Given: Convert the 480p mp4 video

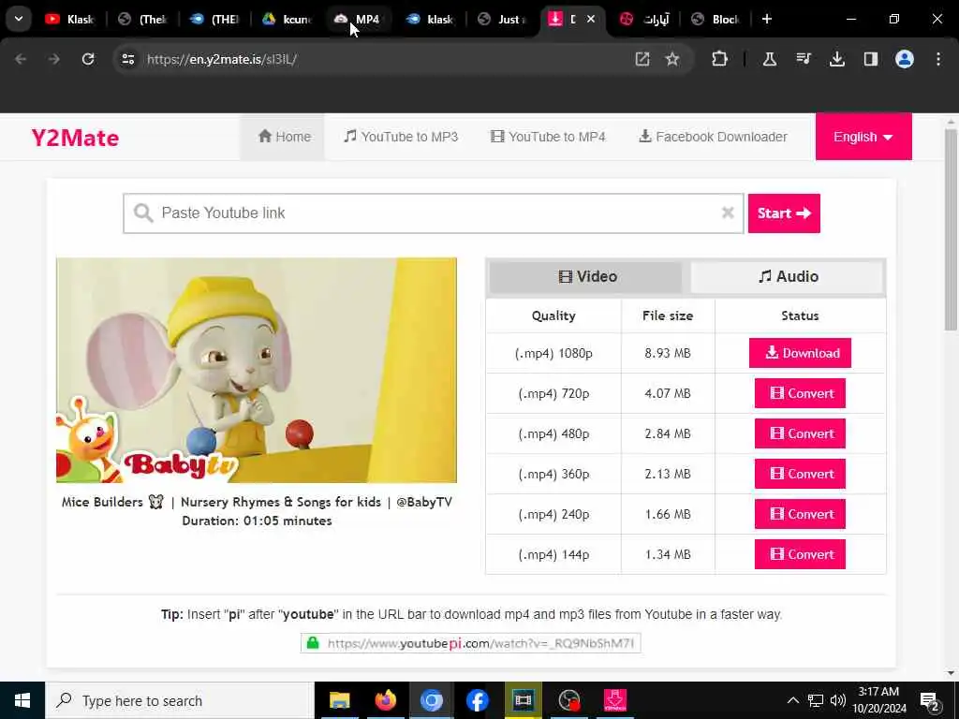Looking at the screenshot, I should tap(800, 433).
